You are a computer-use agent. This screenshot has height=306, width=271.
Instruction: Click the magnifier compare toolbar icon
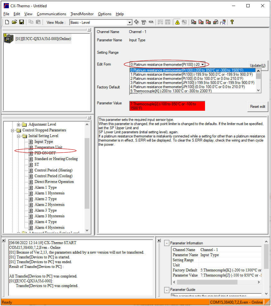point(223,22)
